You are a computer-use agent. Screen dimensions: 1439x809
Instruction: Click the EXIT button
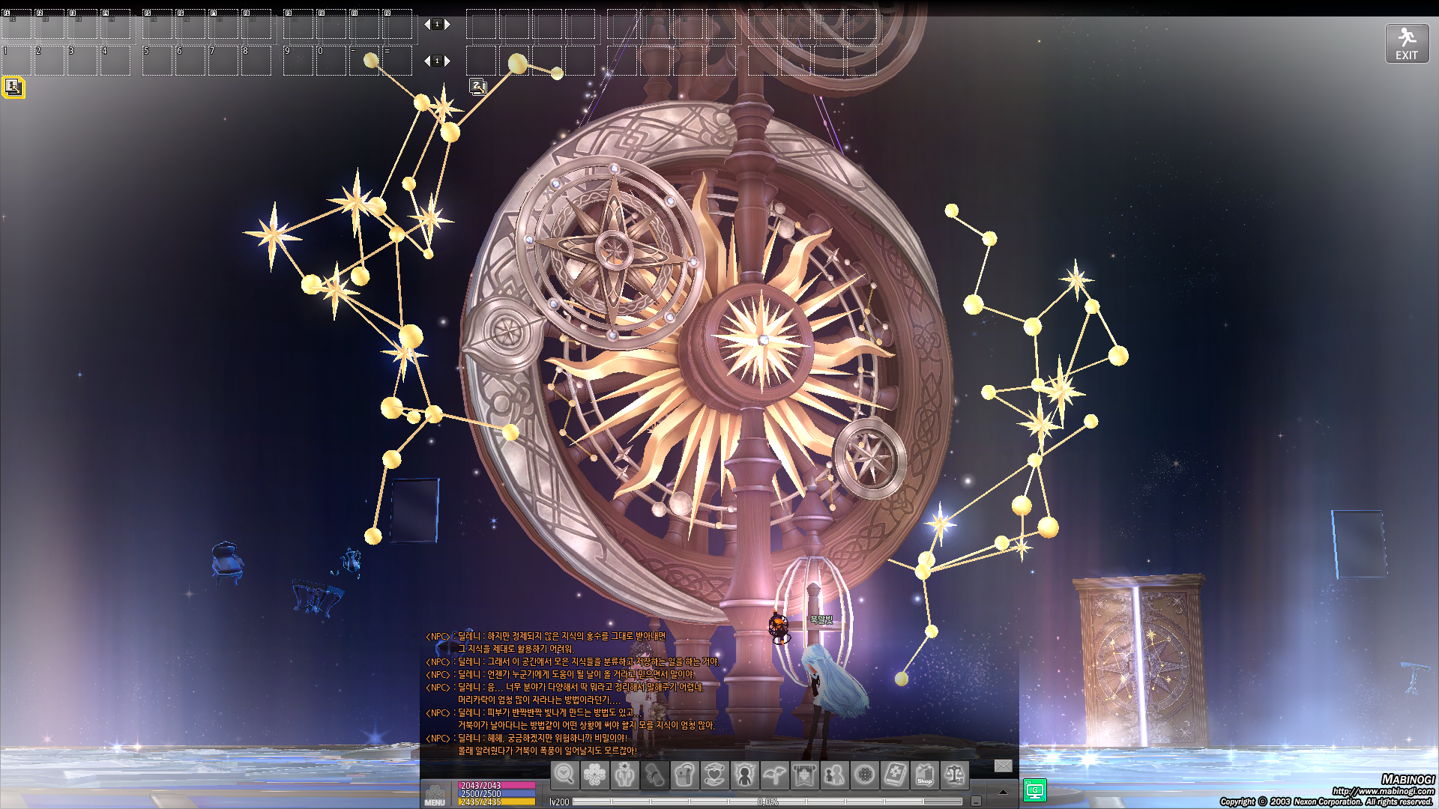(1406, 43)
